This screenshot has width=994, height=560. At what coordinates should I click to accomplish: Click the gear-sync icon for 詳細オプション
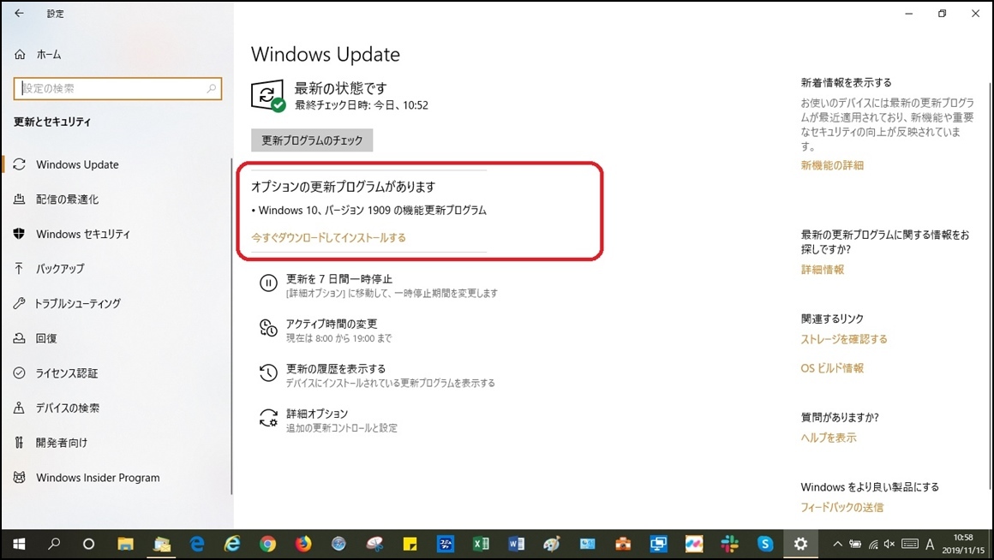[x=269, y=418]
